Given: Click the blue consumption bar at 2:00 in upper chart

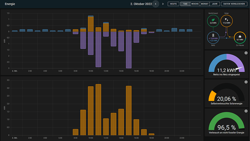Looking at the screenshot, I should coord(30,30).
